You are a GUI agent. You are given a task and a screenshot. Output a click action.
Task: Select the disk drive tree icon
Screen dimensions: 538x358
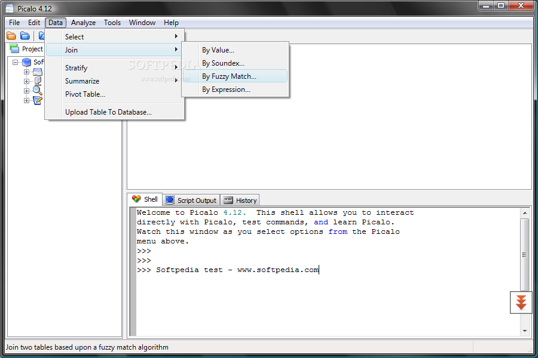coord(38,72)
